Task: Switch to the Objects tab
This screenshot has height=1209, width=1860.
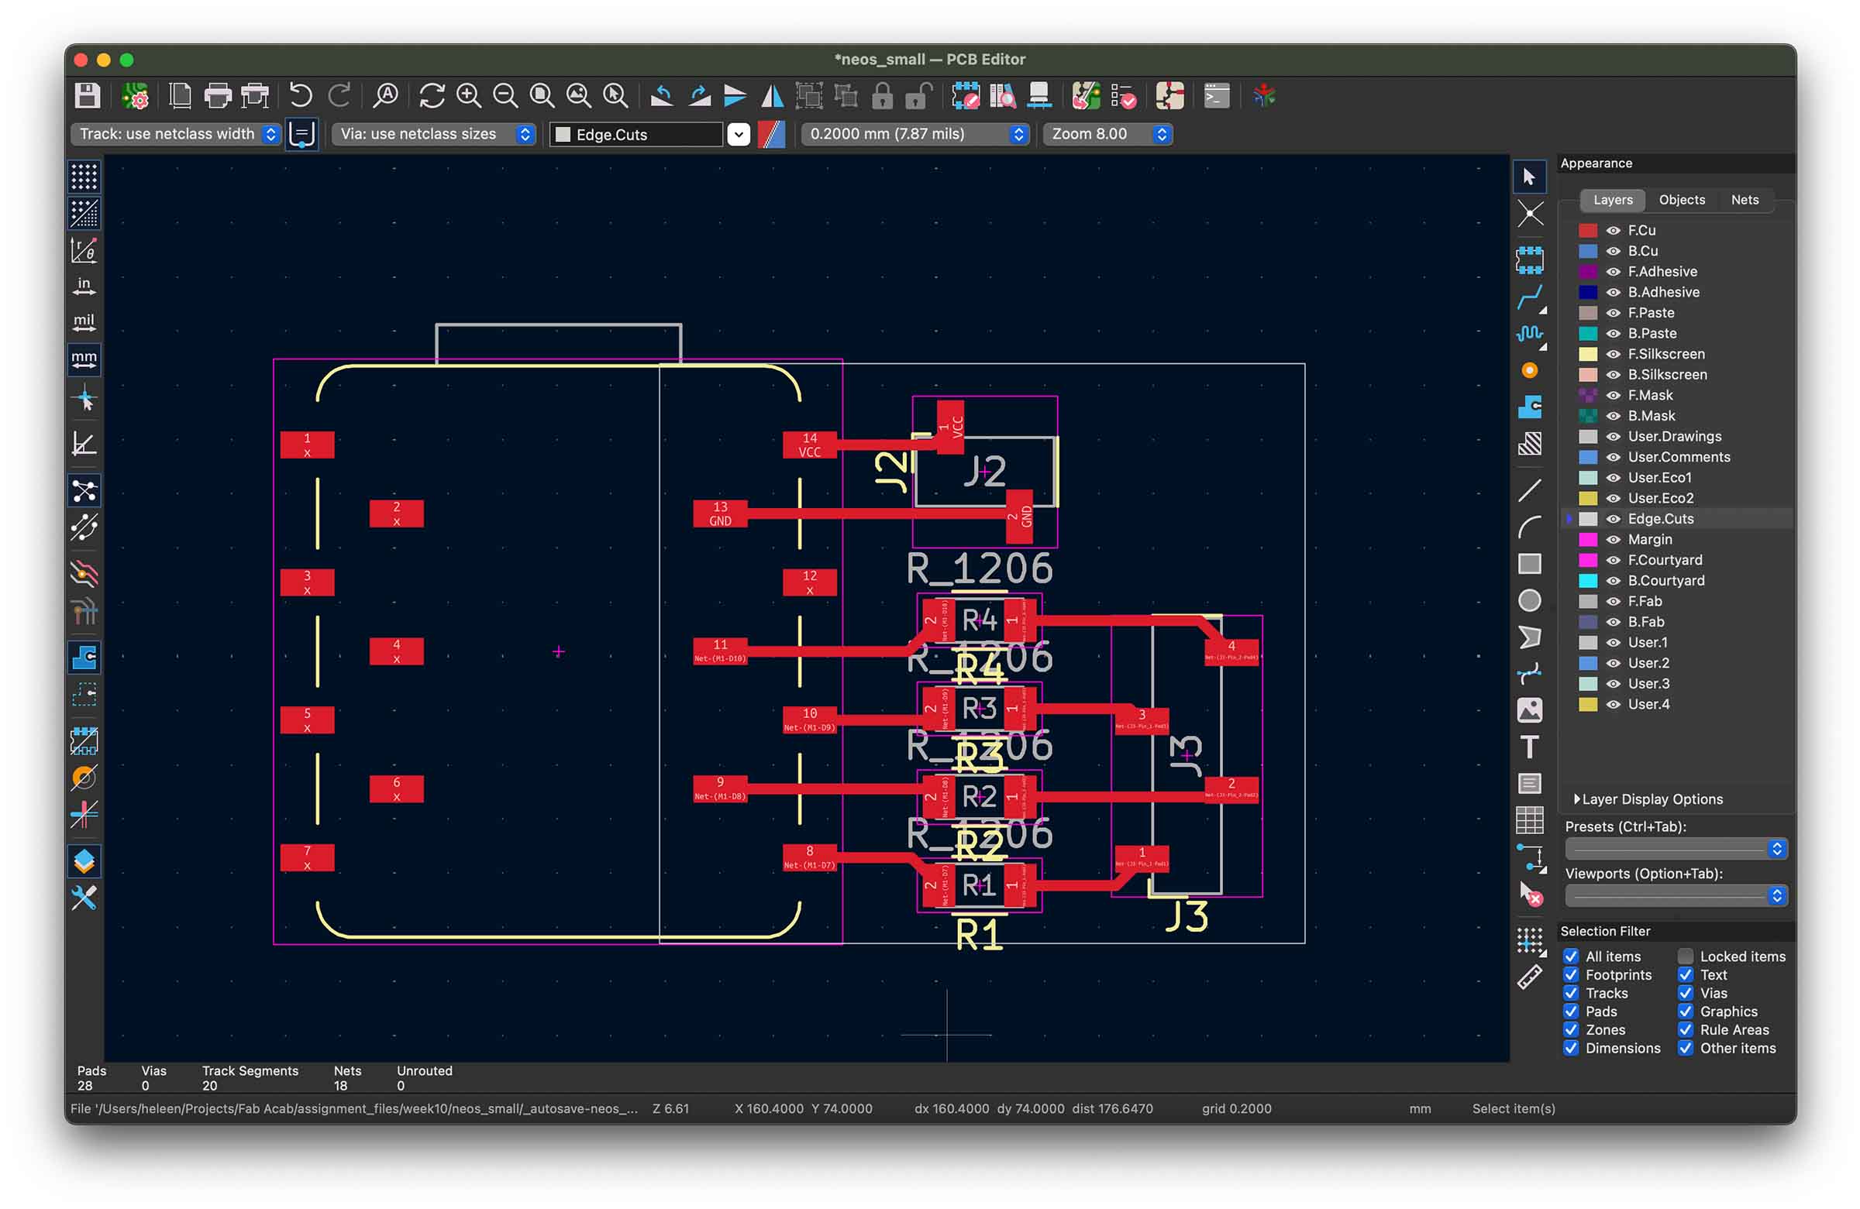Action: (x=1681, y=200)
